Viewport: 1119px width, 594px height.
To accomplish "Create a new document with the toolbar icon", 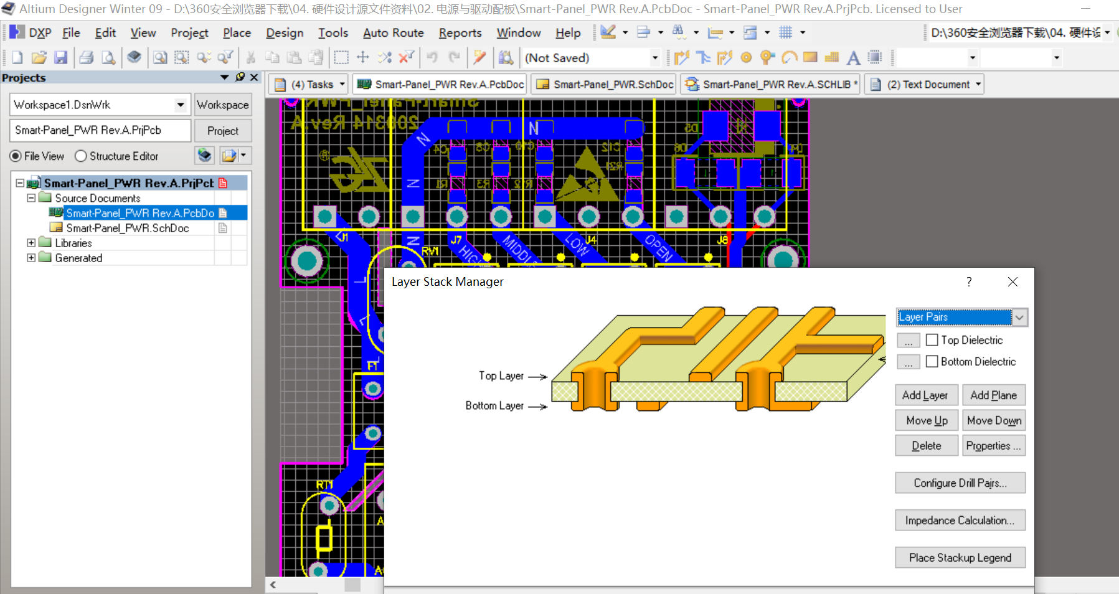I will pos(17,58).
